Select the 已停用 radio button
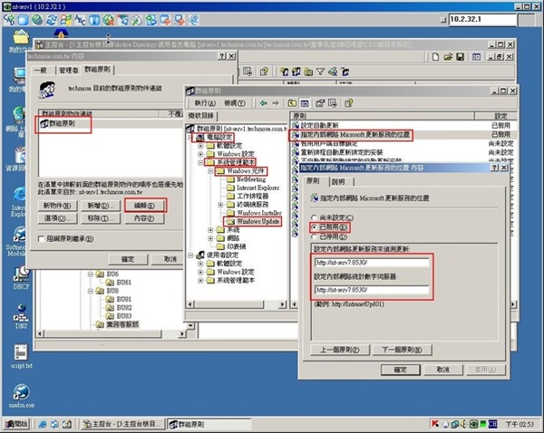 click(314, 236)
